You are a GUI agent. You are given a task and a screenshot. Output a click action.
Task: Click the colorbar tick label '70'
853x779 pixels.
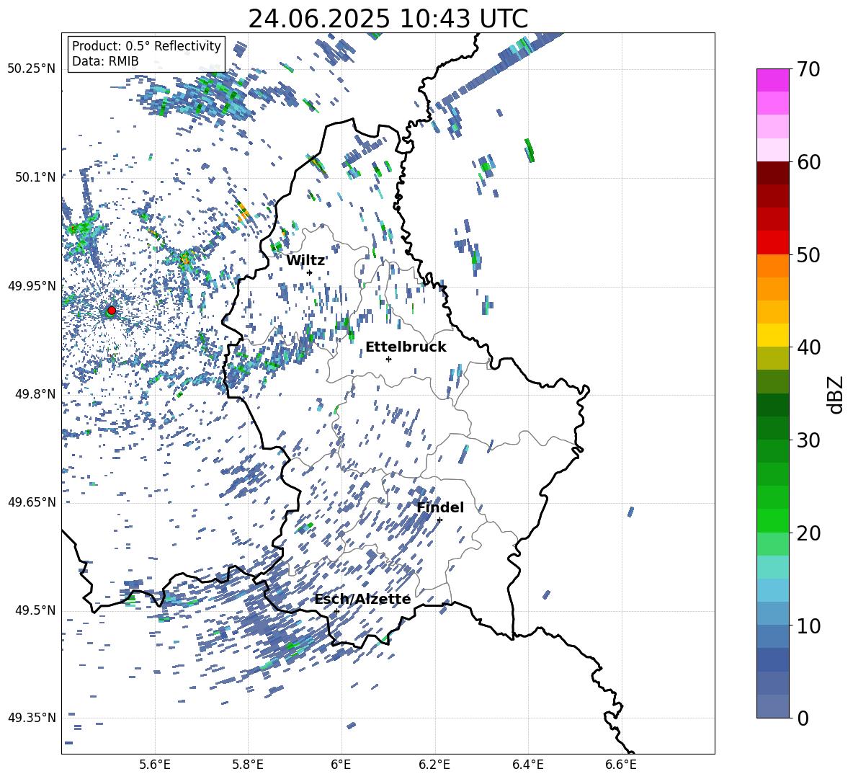[x=808, y=70]
